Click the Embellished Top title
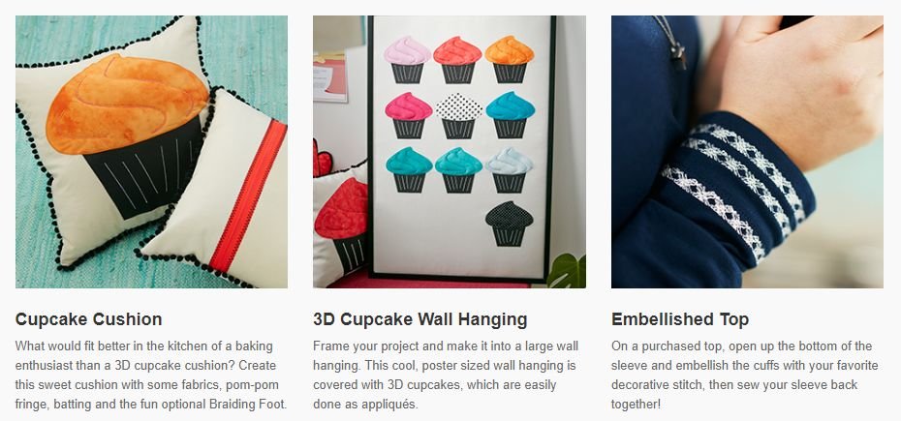 click(680, 319)
